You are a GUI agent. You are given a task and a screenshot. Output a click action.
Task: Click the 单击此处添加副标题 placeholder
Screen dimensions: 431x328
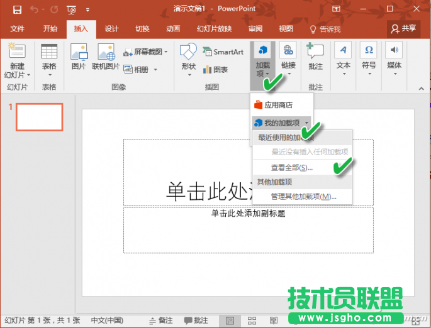[248, 213]
